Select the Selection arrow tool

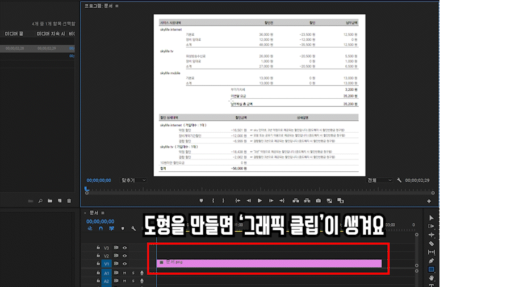pos(431,218)
